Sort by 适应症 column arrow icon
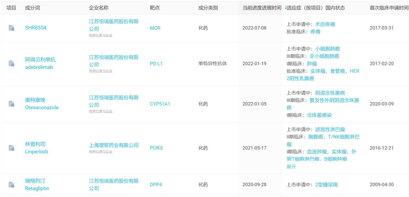This screenshot has height=197, width=409. [x=286, y=8]
